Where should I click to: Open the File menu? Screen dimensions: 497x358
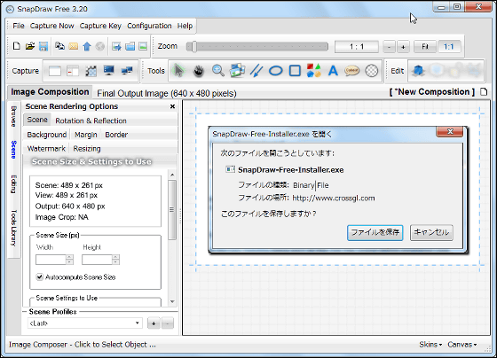click(x=19, y=26)
